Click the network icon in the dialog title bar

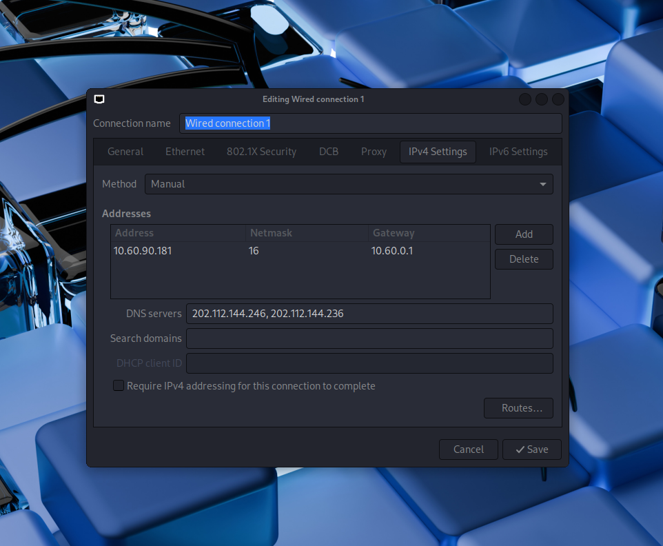coord(99,99)
